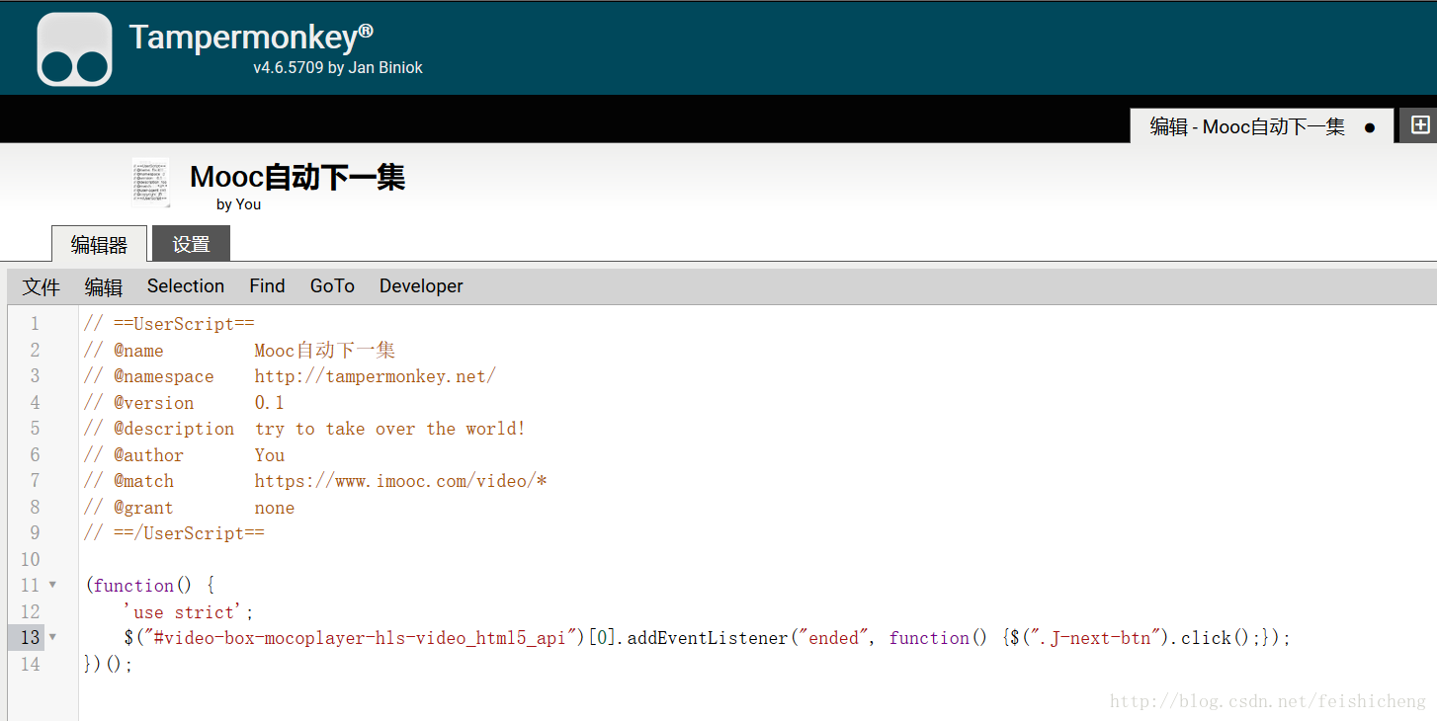Click the Tampermonkey logo icon
Screen dimensions: 1437x721
(74, 48)
